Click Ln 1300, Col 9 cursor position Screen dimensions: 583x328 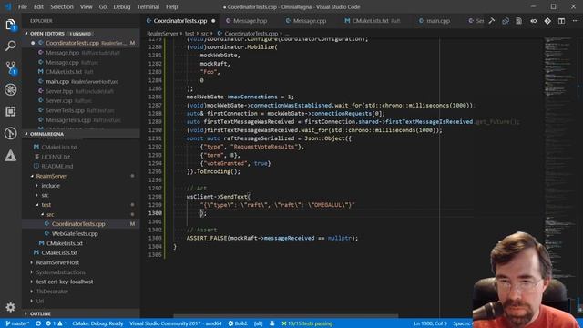[430, 323]
